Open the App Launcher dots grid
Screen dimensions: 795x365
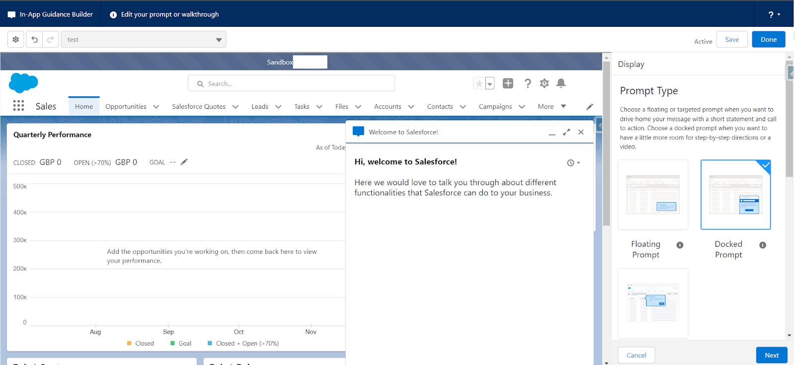coord(18,106)
